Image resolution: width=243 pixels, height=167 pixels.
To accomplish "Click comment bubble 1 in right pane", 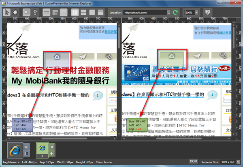I will [x=212, y=95].
